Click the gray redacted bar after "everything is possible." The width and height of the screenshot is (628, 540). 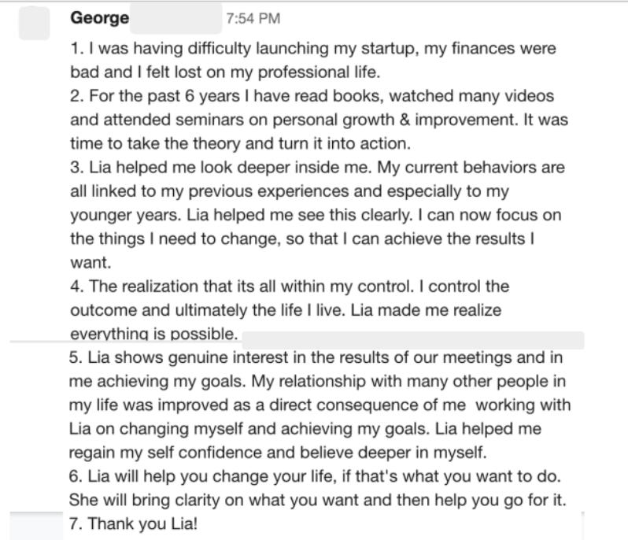[x=413, y=340]
